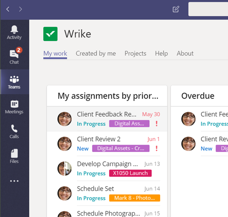Click the Jun 14 due date
This screenshot has width=228, height=217.
[x=152, y=189]
